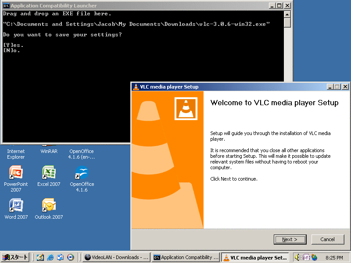The image size is (351, 263).
Task: Click the Next button in VLC Setup
Action: pos(290,239)
